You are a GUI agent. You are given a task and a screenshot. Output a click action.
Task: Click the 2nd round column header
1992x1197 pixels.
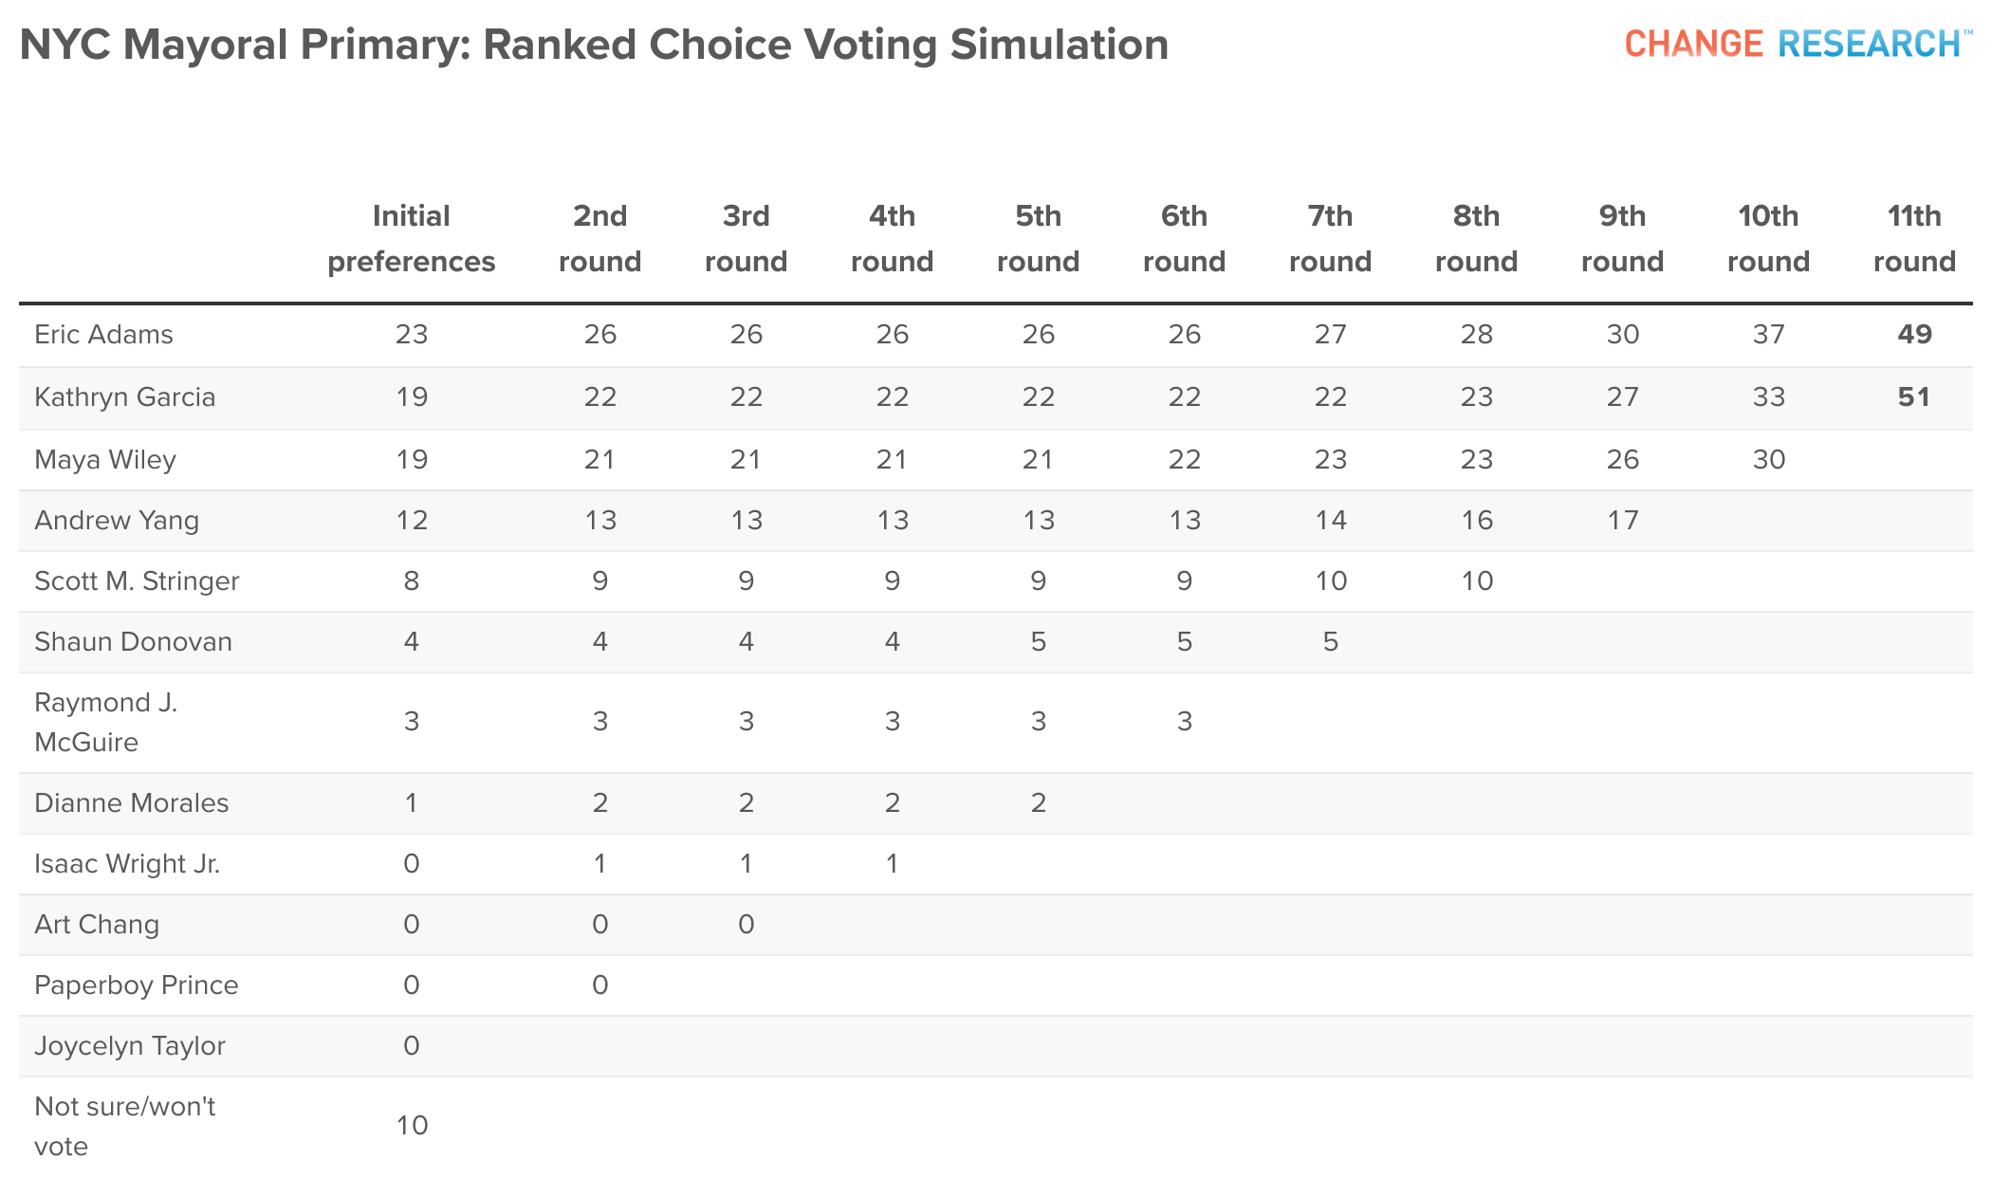click(x=599, y=239)
